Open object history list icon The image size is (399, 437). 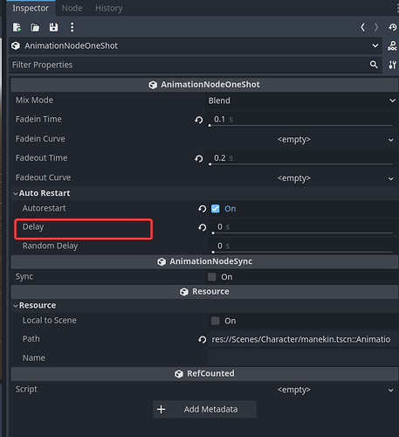pyautogui.click(x=392, y=27)
